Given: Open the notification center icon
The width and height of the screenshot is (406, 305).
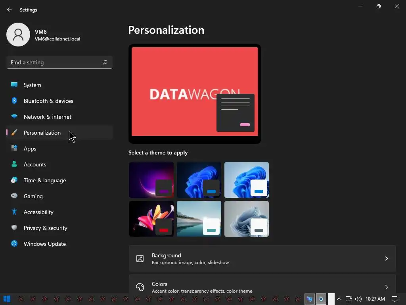Looking at the screenshot, I should (395, 299).
